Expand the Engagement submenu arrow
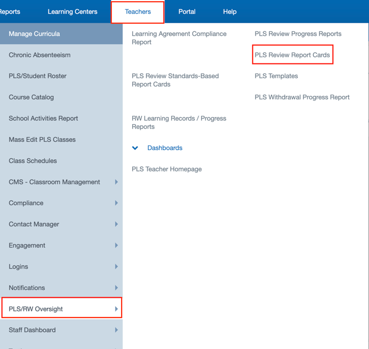 pos(116,245)
